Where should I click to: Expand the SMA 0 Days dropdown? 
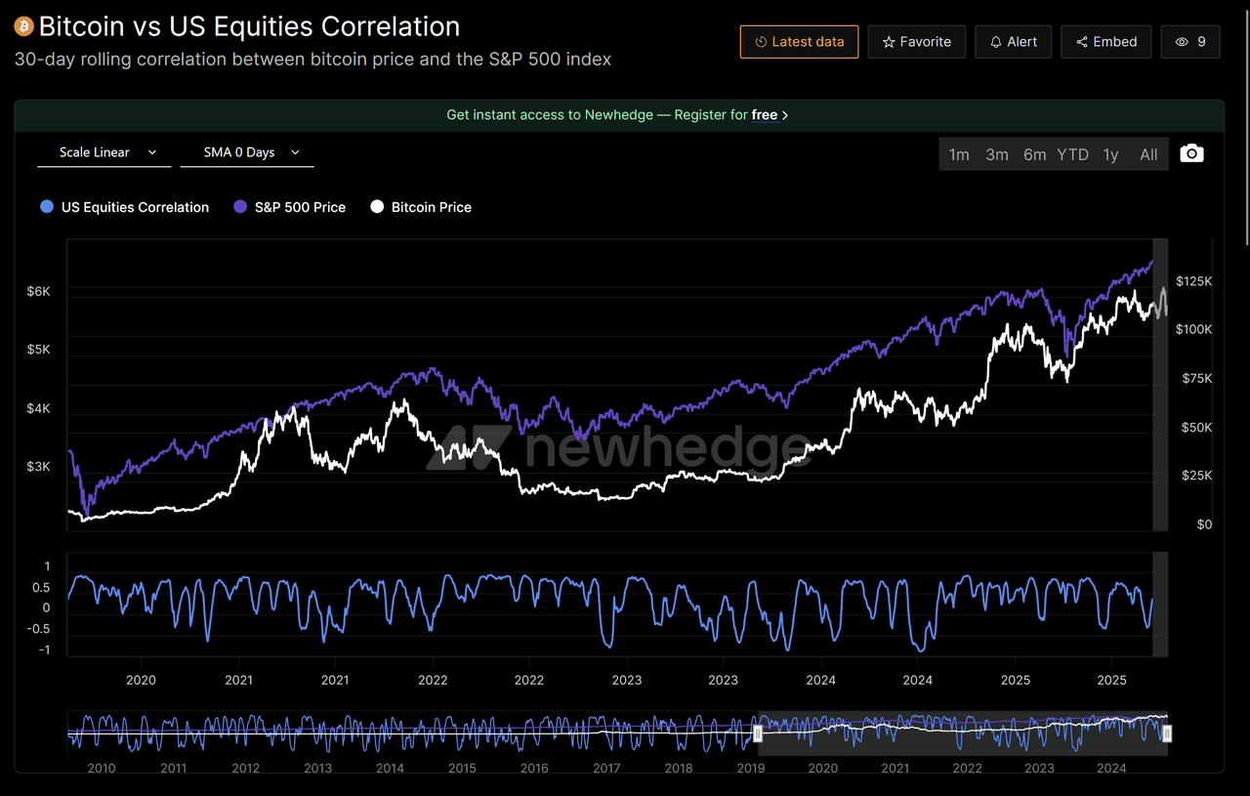(247, 152)
